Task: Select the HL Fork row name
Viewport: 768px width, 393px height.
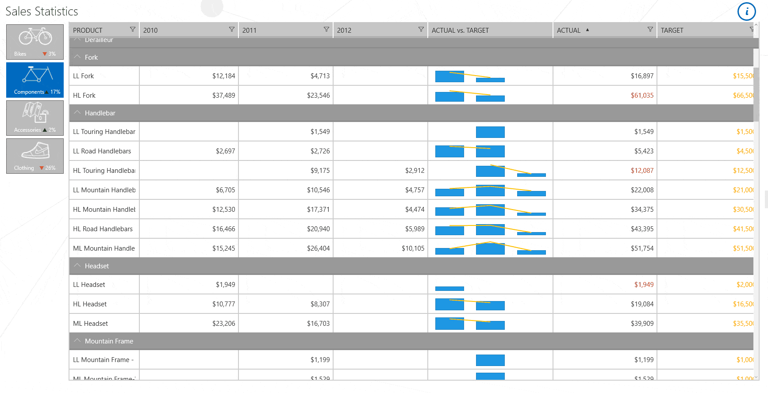Action: 84,95
